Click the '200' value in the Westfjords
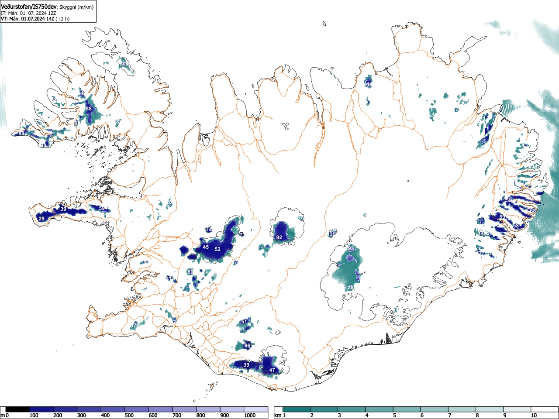Screen dimensions: 559x419 [124, 64]
